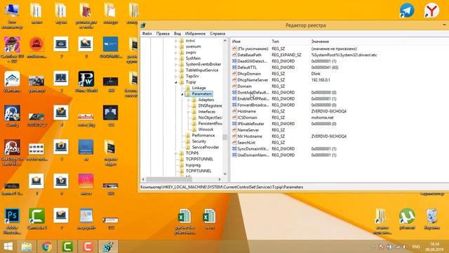The width and height of the screenshot is (449, 253).
Task: Collapse the Parameters tree node
Action: [182, 94]
